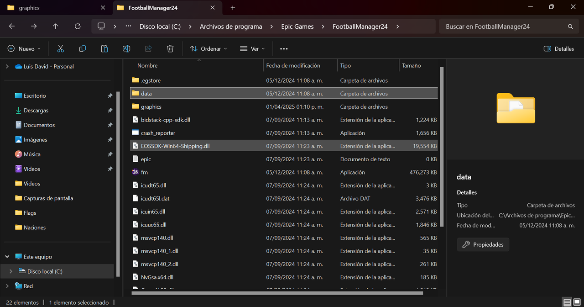The image size is (584, 307).
Task: Expand Disco local (C:) tree node
Action: point(10,271)
